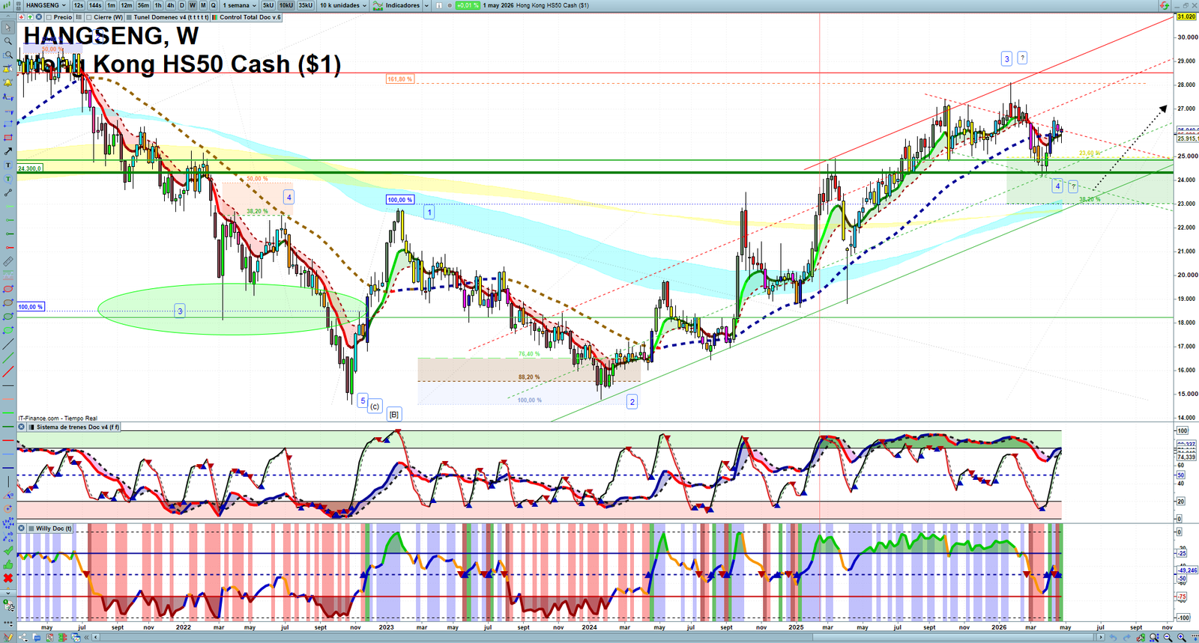This screenshot has width=1199, height=643.
Task: Toggle the Cierre (W) checkbox
Action: coord(89,16)
